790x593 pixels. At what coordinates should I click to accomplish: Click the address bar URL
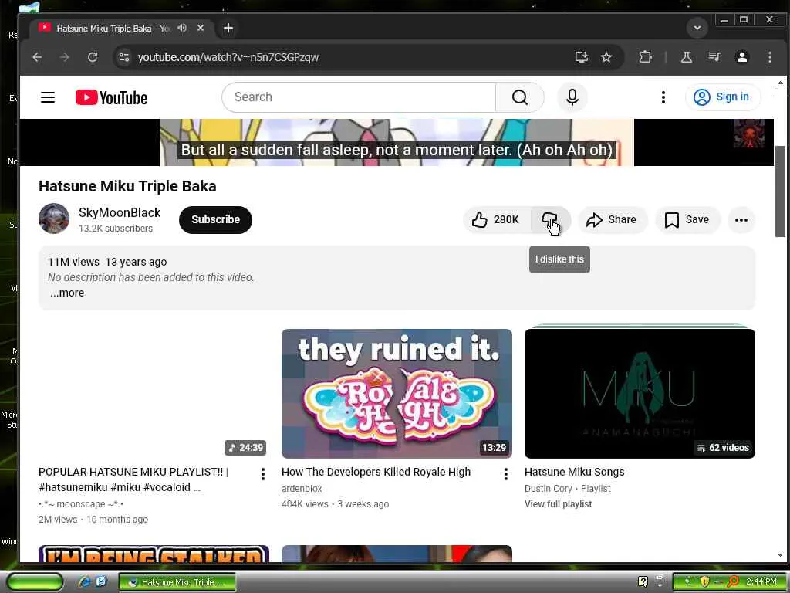pos(228,57)
